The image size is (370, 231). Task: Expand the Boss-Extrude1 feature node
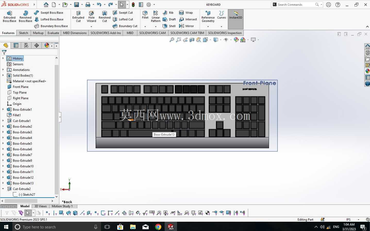(x=3, y=109)
